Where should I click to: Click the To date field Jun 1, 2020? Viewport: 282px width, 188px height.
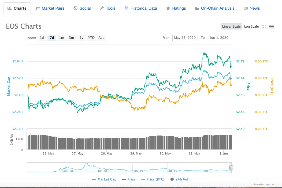coord(219,38)
